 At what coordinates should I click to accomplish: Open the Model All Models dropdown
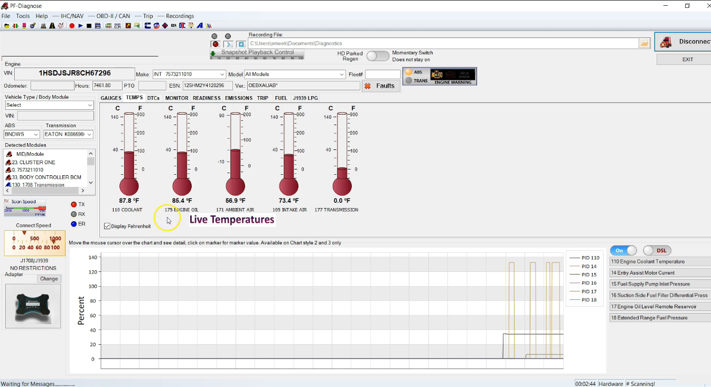[342, 74]
